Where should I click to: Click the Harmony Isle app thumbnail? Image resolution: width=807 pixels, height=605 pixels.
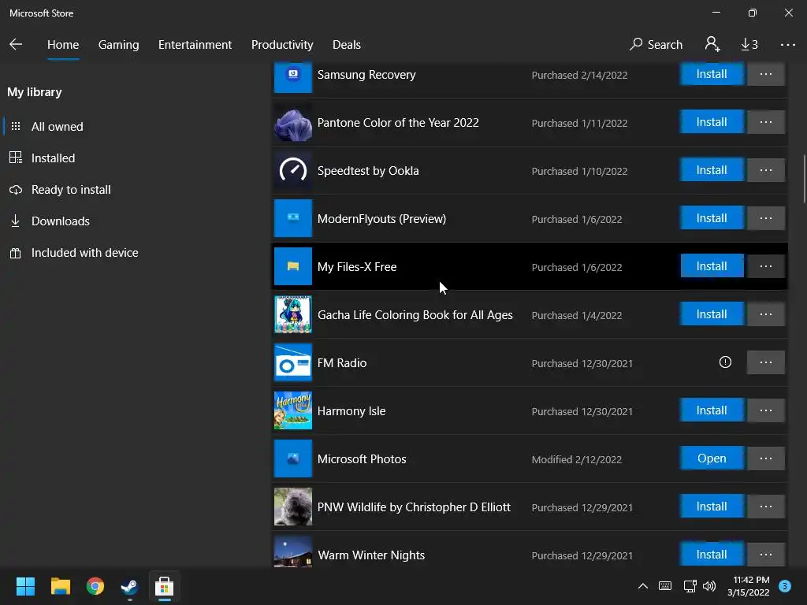pyautogui.click(x=293, y=410)
